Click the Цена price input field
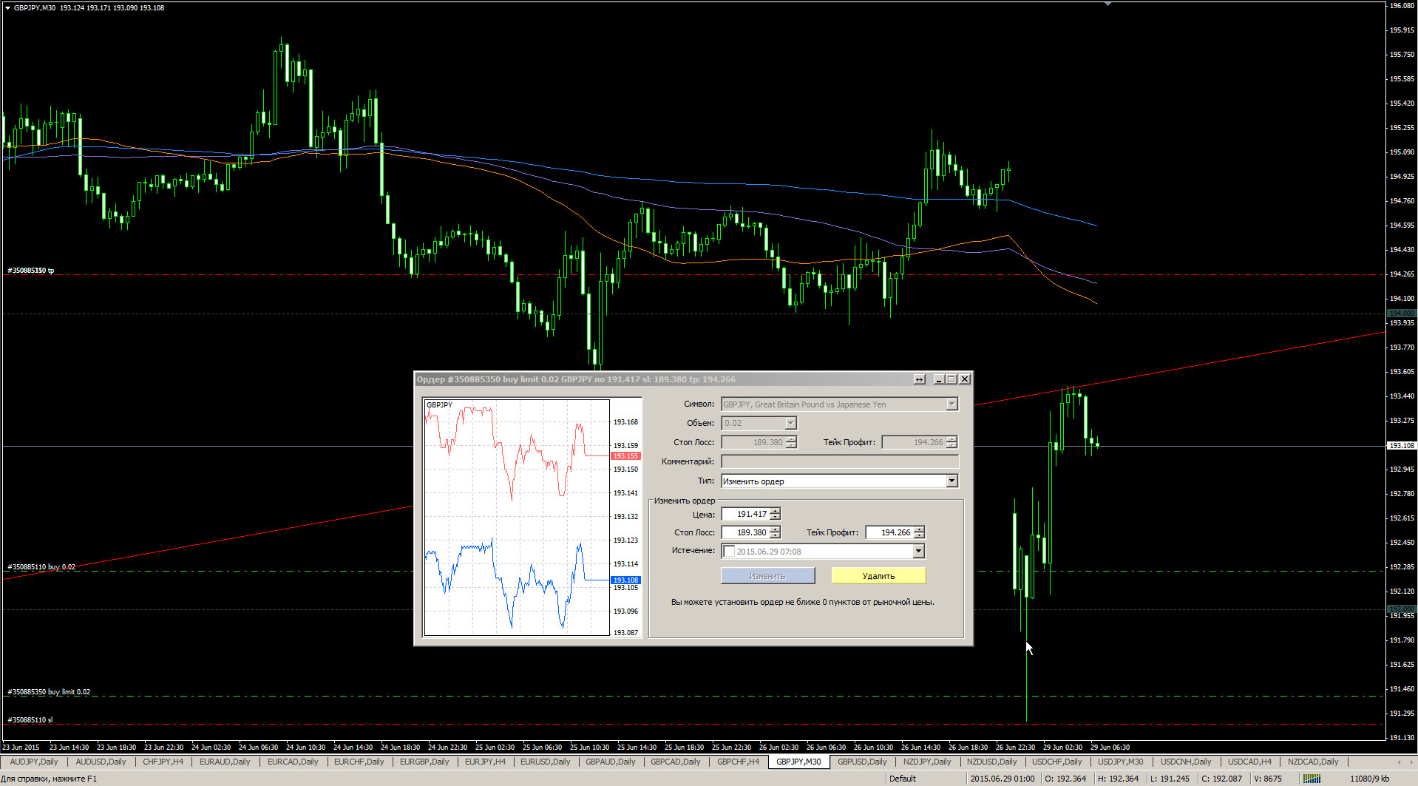 pos(745,514)
